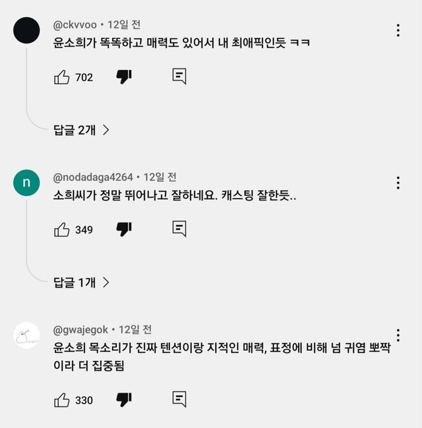The height and width of the screenshot is (428, 422).
Task: View the black @ckvvoo profile avatar
Action: (x=26, y=30)
